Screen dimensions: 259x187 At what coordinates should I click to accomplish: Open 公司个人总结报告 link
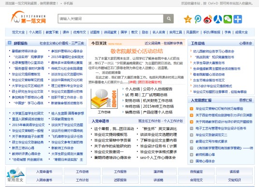(158, 89)
